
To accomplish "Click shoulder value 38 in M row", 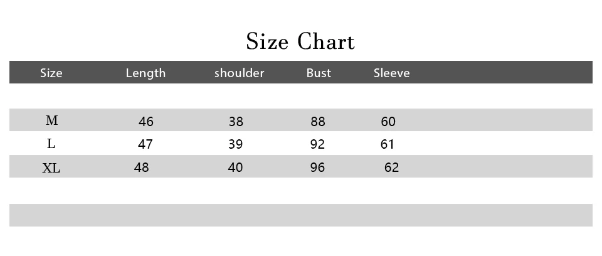I will (x=236, y=122).
